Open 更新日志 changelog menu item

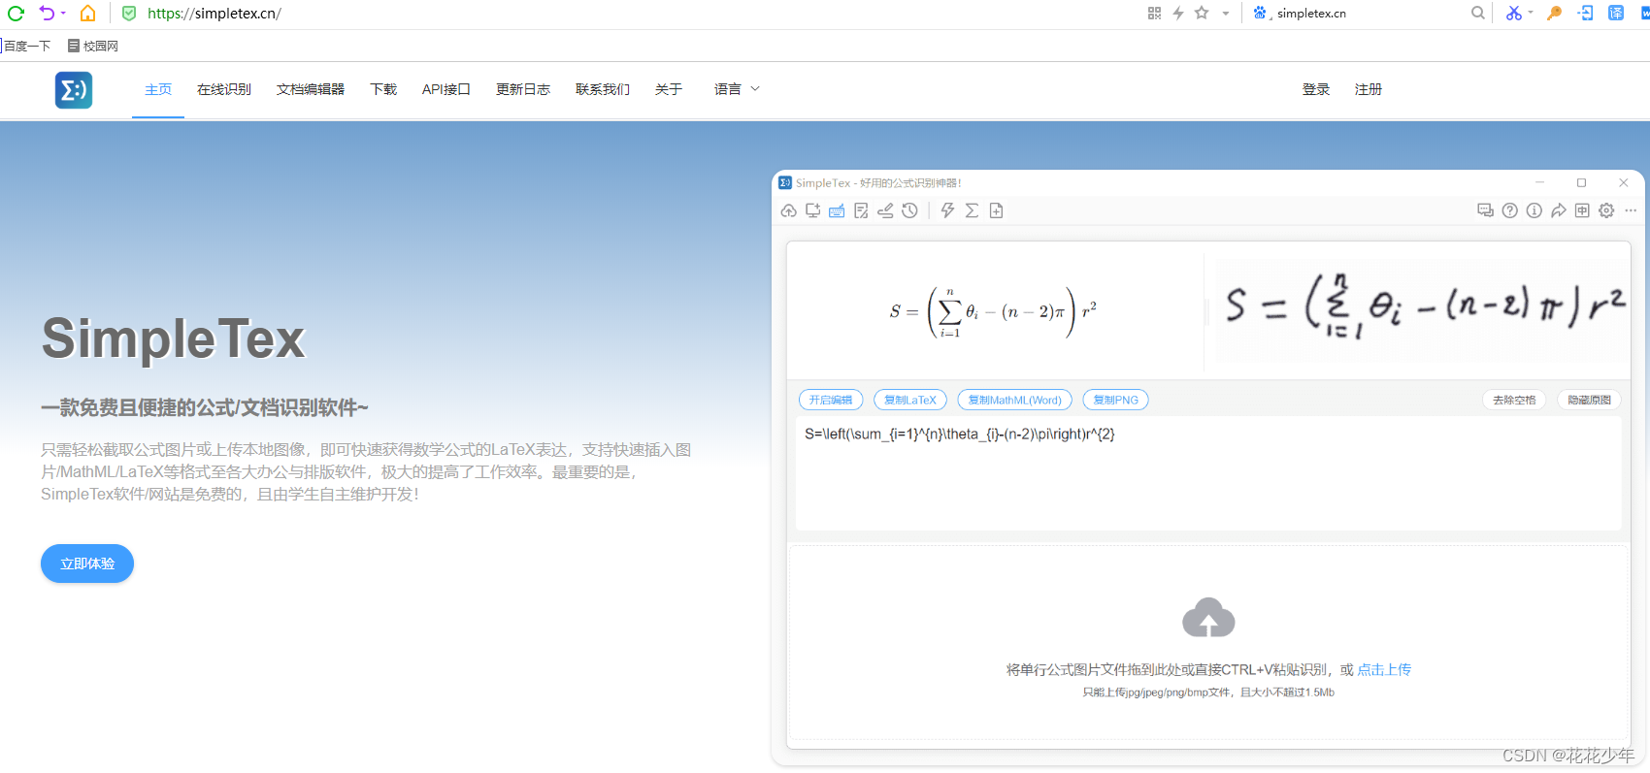coord(523,89)
